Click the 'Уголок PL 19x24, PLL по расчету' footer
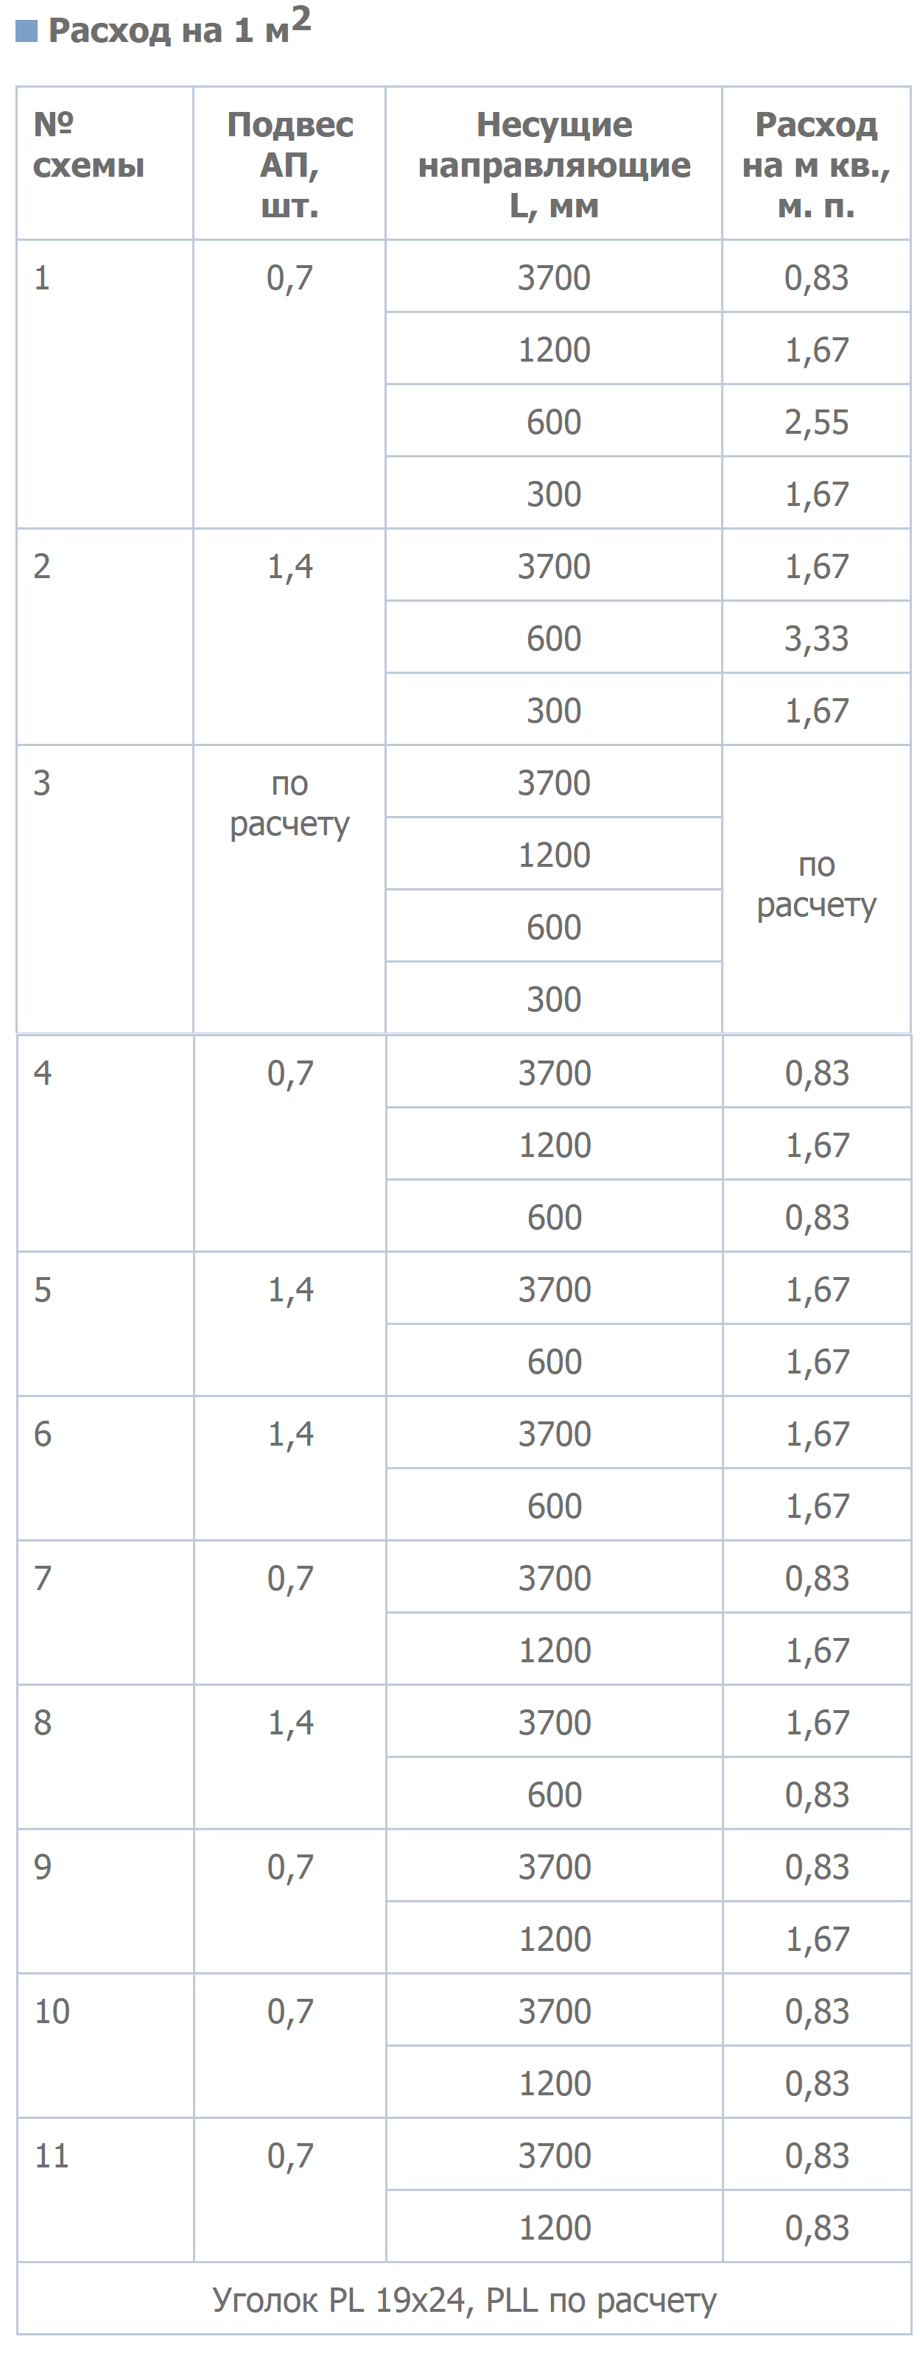 pyautogui.click(x=465, y=2299)
